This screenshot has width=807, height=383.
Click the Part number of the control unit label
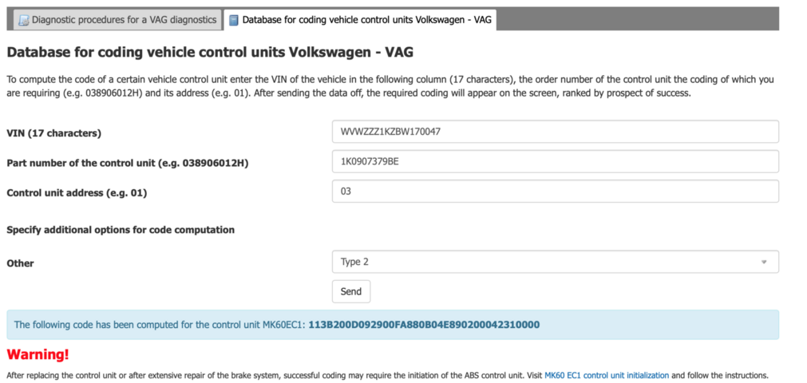point(128,163)
